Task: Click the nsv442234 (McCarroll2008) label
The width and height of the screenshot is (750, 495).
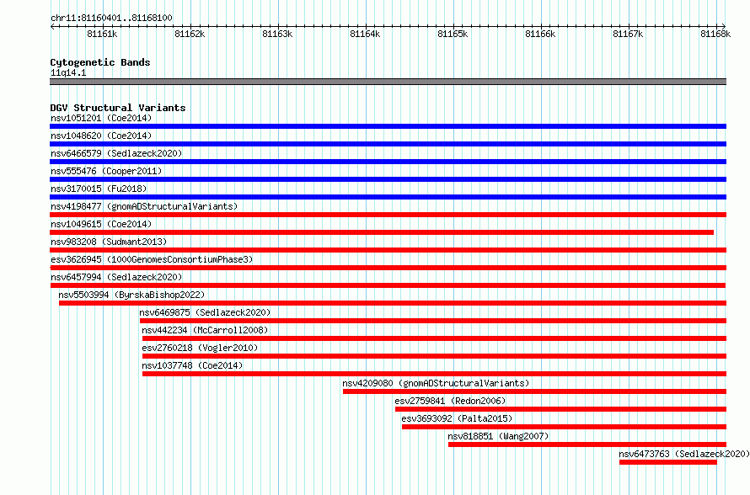Action: point(205,330)
